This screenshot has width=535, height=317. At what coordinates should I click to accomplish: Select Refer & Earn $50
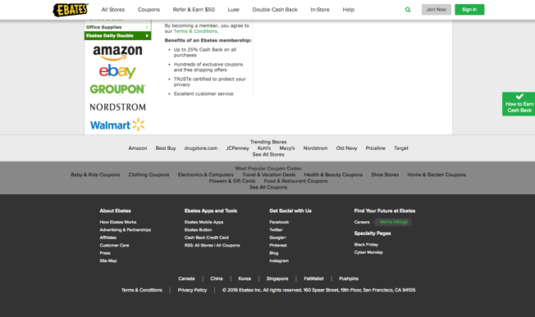click(194, 10)
